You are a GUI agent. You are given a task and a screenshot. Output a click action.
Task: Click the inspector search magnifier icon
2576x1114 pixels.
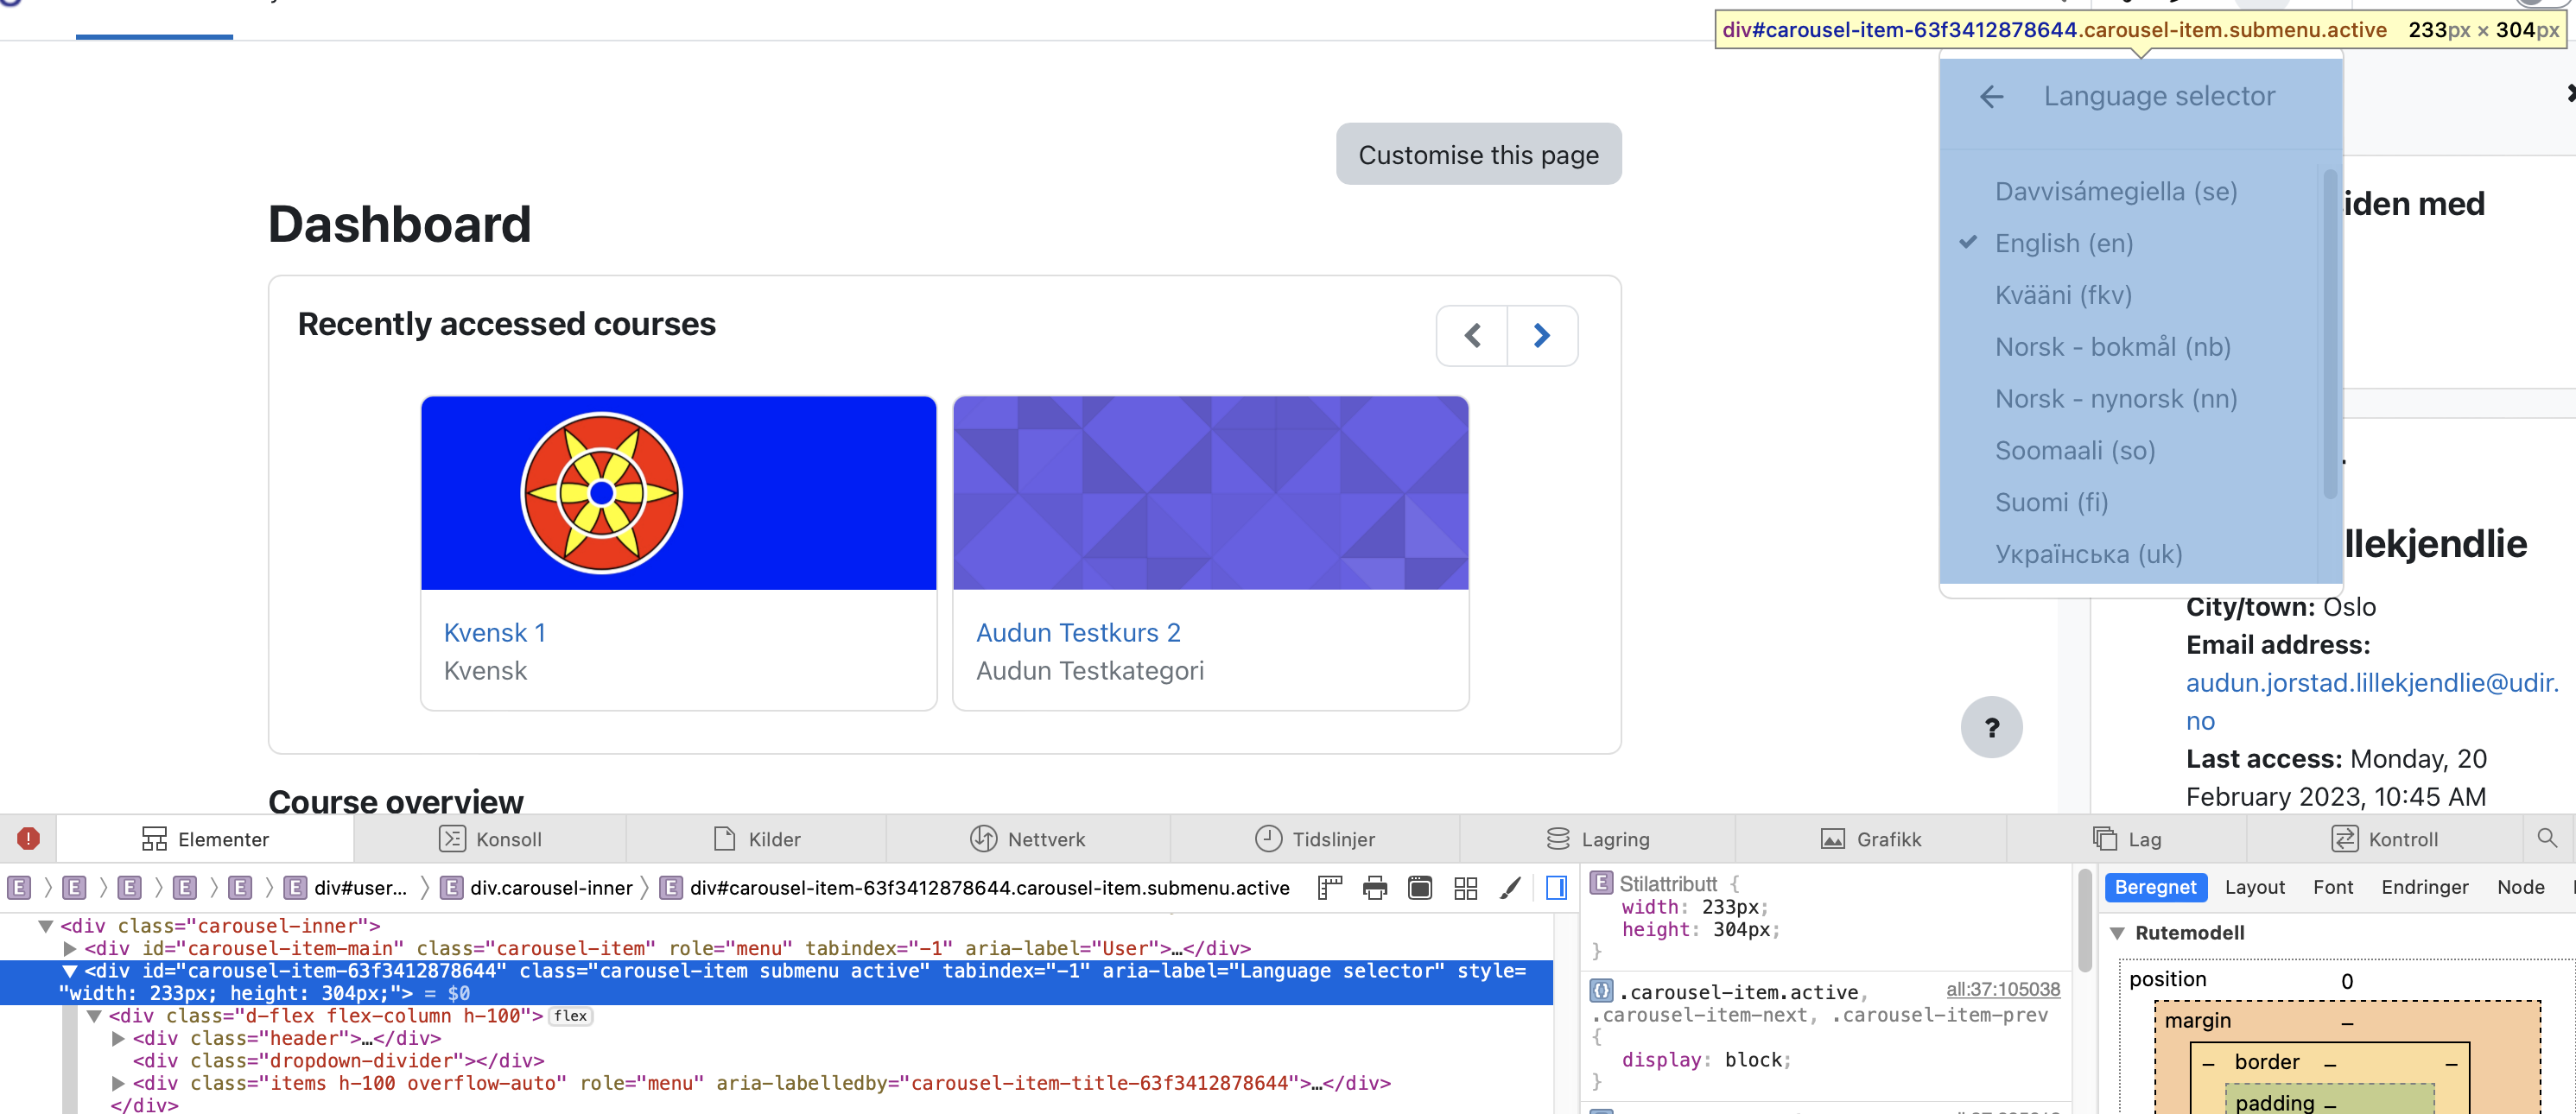click(2547, 838)
